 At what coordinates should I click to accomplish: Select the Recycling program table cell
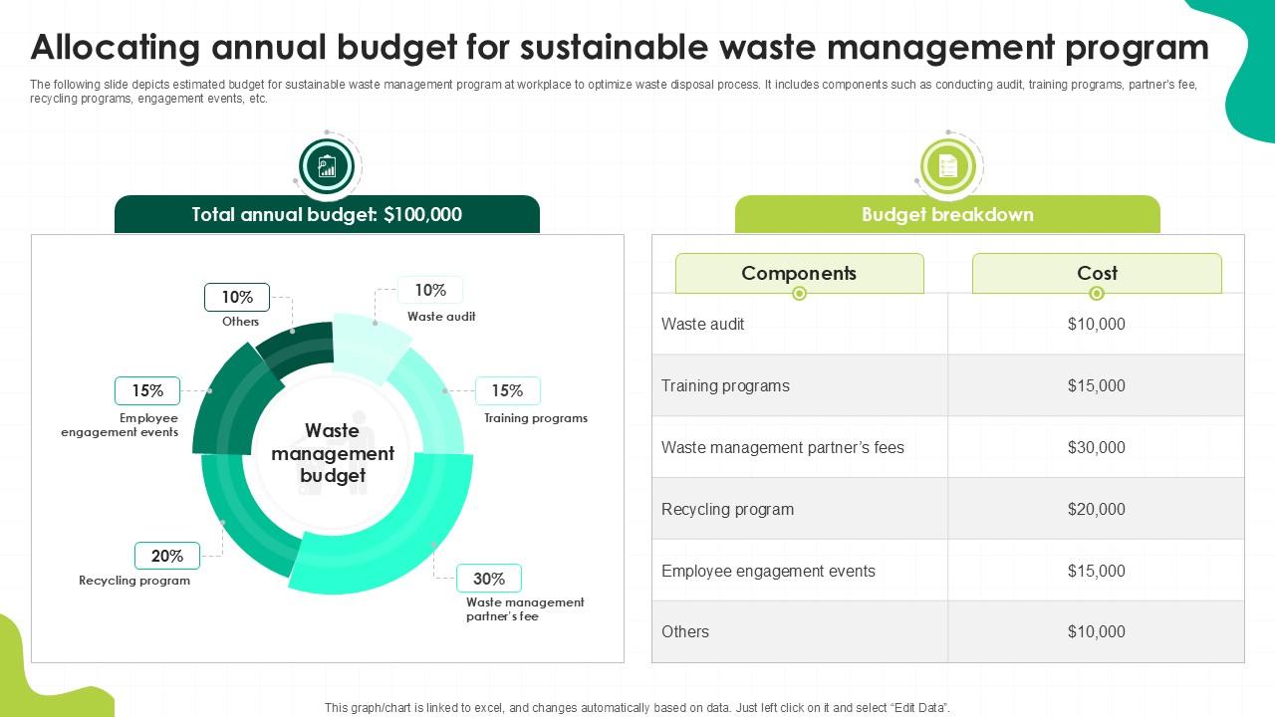point(800,509)
